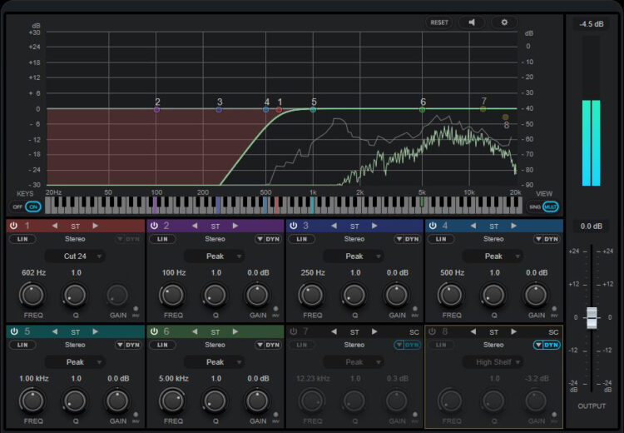Open band 3 Peak filter type dropdown
The width and height of the screenshot is (624, 433).
click(x=354, y=256)
